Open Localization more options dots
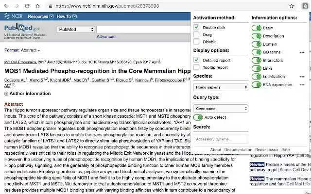 click(x=302, y=77)
